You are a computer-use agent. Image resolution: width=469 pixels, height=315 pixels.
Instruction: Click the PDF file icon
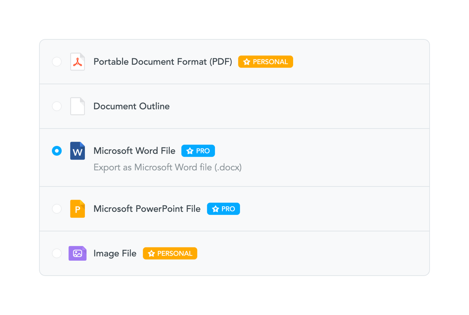[77, 61]
